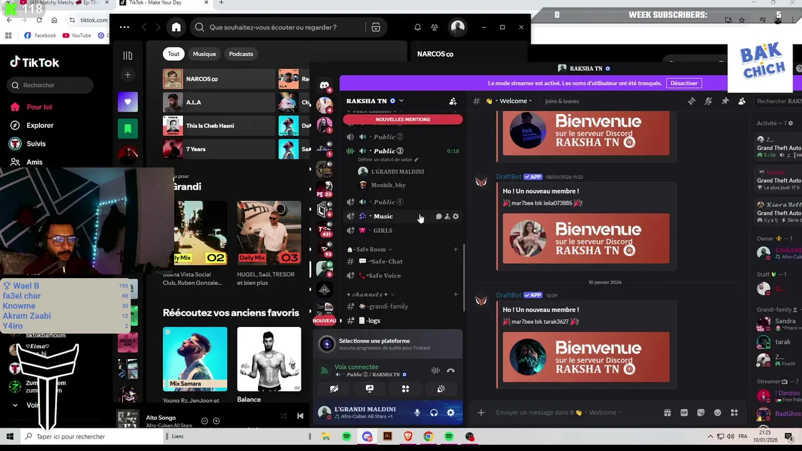Viewport: 802px width, 451px height.
Task: Open the Brave browser taskbar icon
Action: [x=408, y=437]
